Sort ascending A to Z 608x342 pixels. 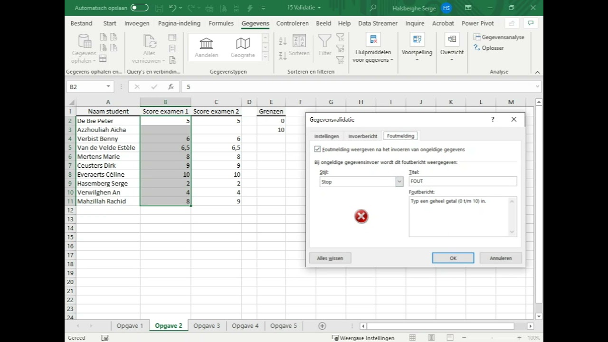283,41
